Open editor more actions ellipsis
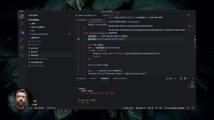The image size is (214, 120). (x=192, y=15)
